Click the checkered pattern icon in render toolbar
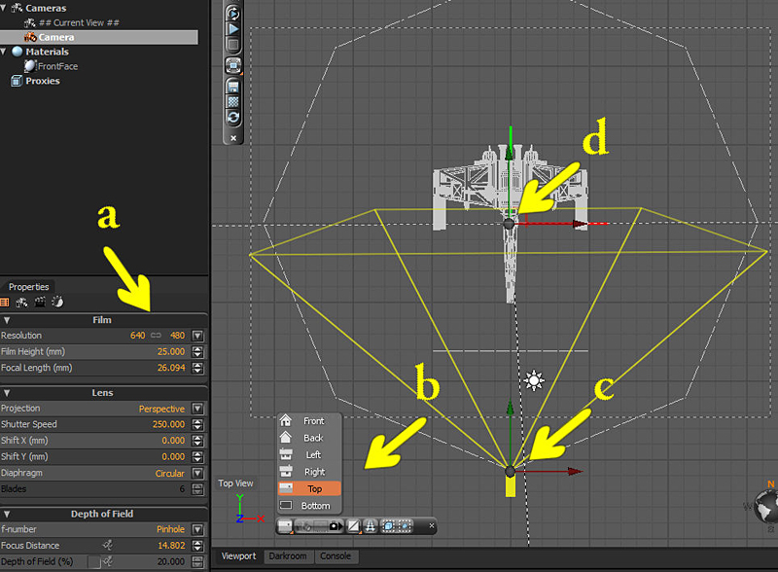778x572 pixels. pos(233,101)
